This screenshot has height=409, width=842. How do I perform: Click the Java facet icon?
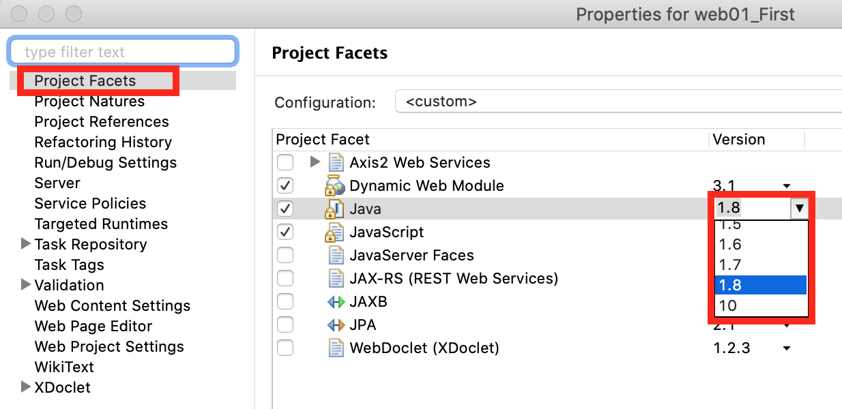pyautogui.click(x=335, y=209)
